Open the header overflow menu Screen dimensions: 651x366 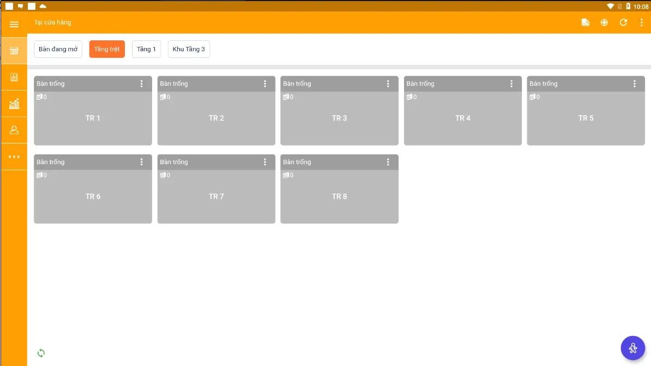pos(641,22)
